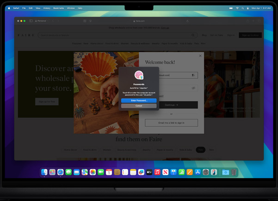The height and width of the screenshot is (201, 278).
Task: Open the Bookmarks menu
Action: (x=58, y=8)
